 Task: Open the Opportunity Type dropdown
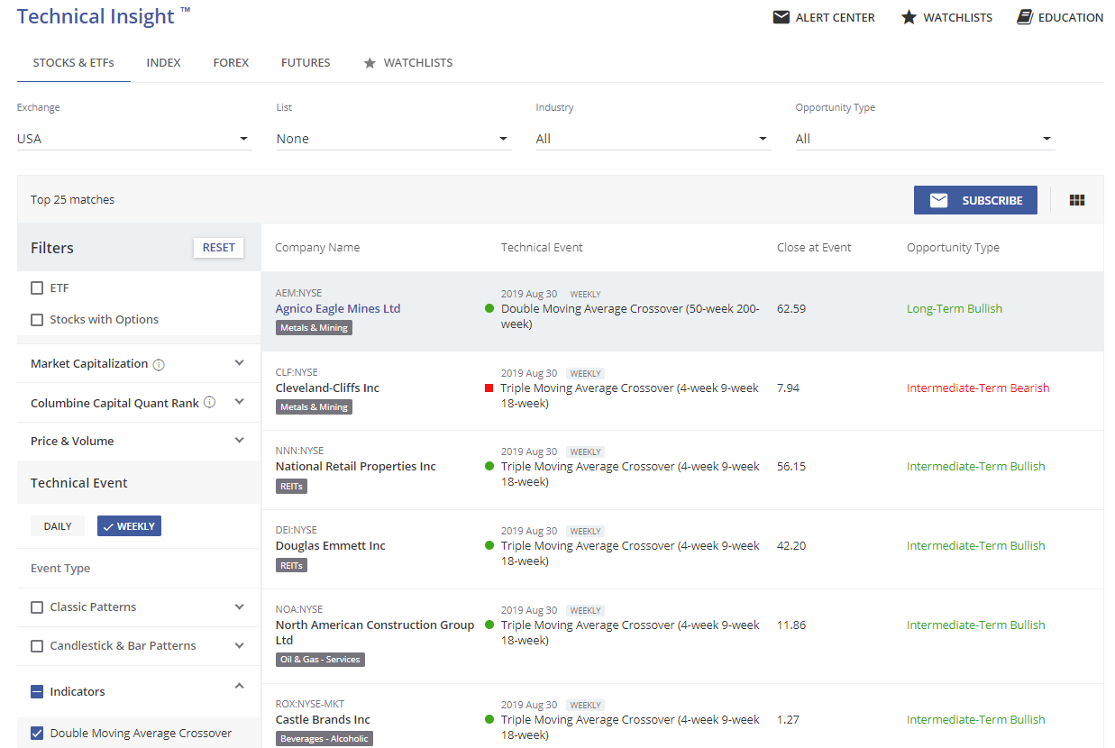coord(925,139)
